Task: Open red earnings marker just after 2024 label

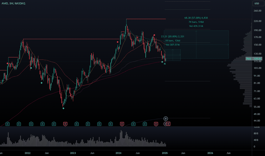Action: [122, 124]
